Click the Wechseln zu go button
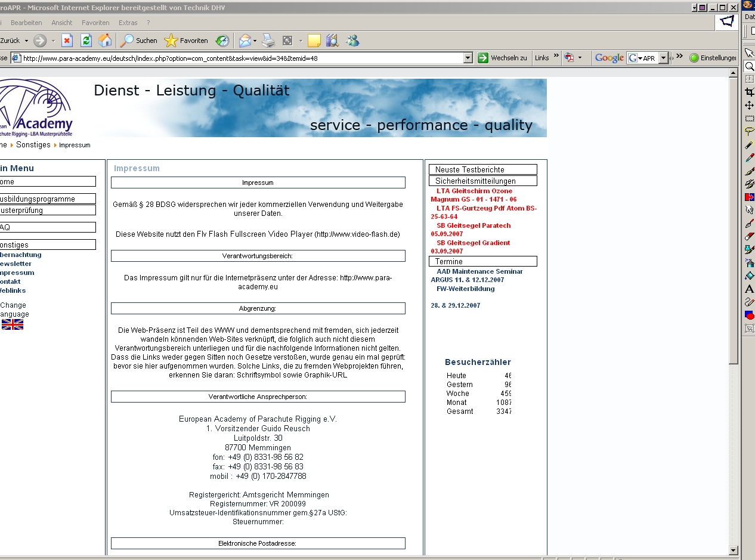The width and height of the screenshot is (755, 560). point(503,58)
